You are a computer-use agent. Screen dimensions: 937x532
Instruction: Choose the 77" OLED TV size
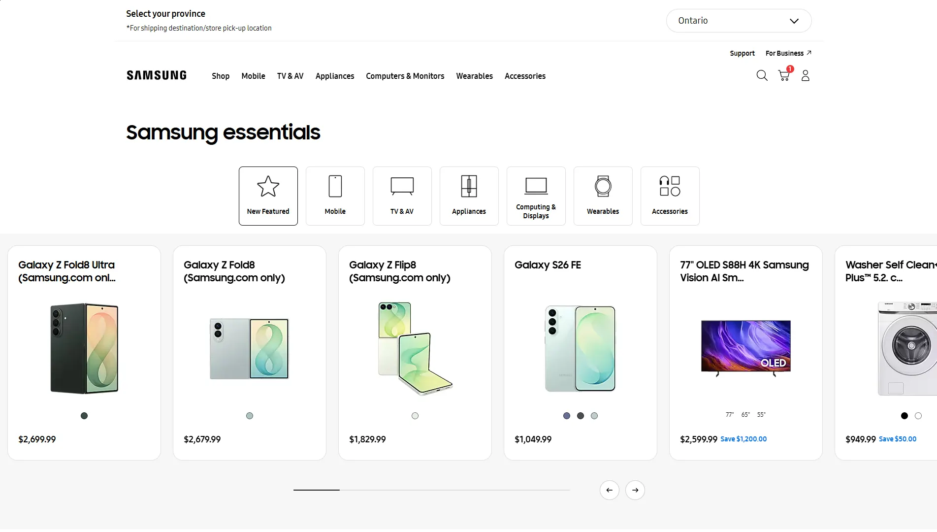coord(730,415)
